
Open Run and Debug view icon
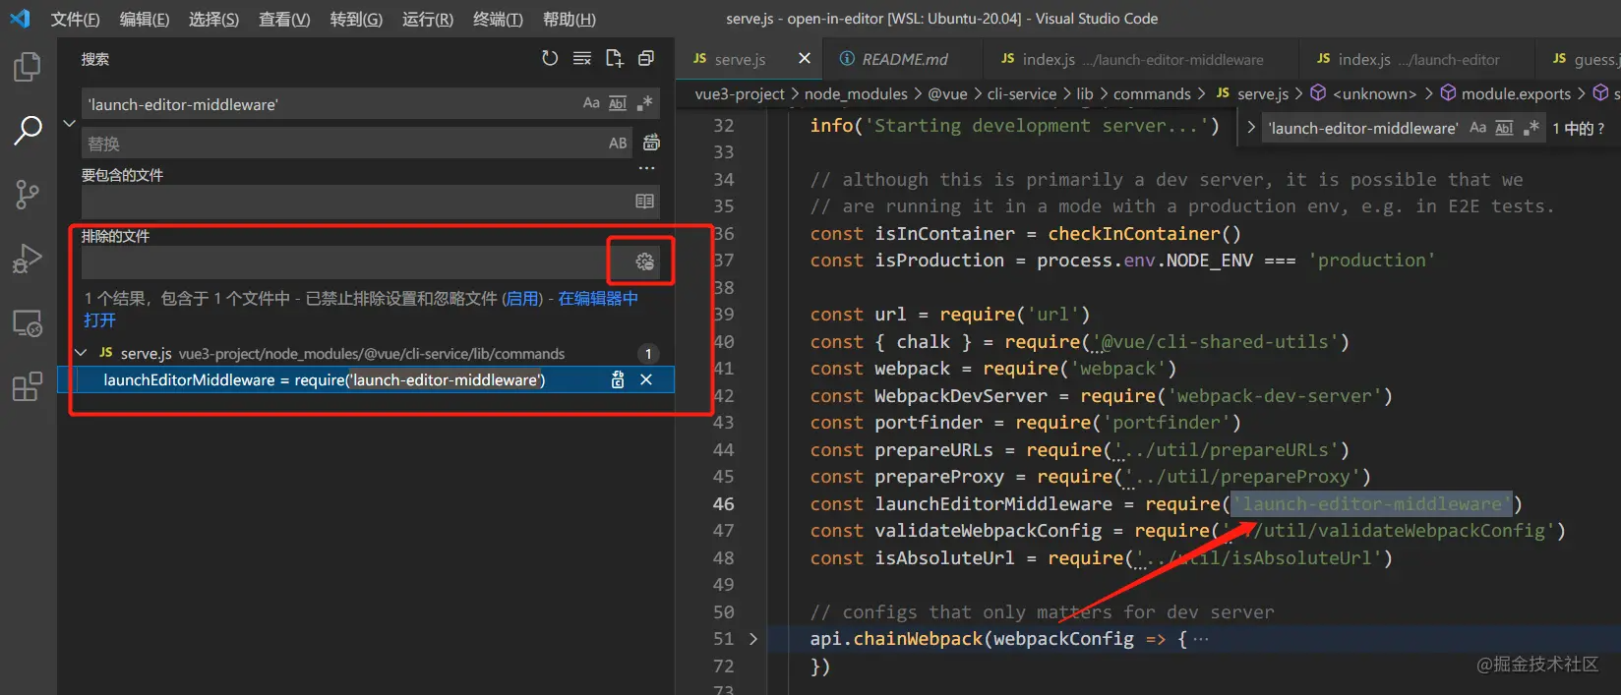point(28,259)
